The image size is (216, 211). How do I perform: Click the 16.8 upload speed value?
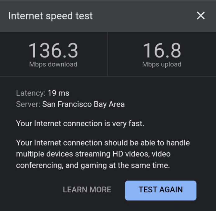pos(162,50)
